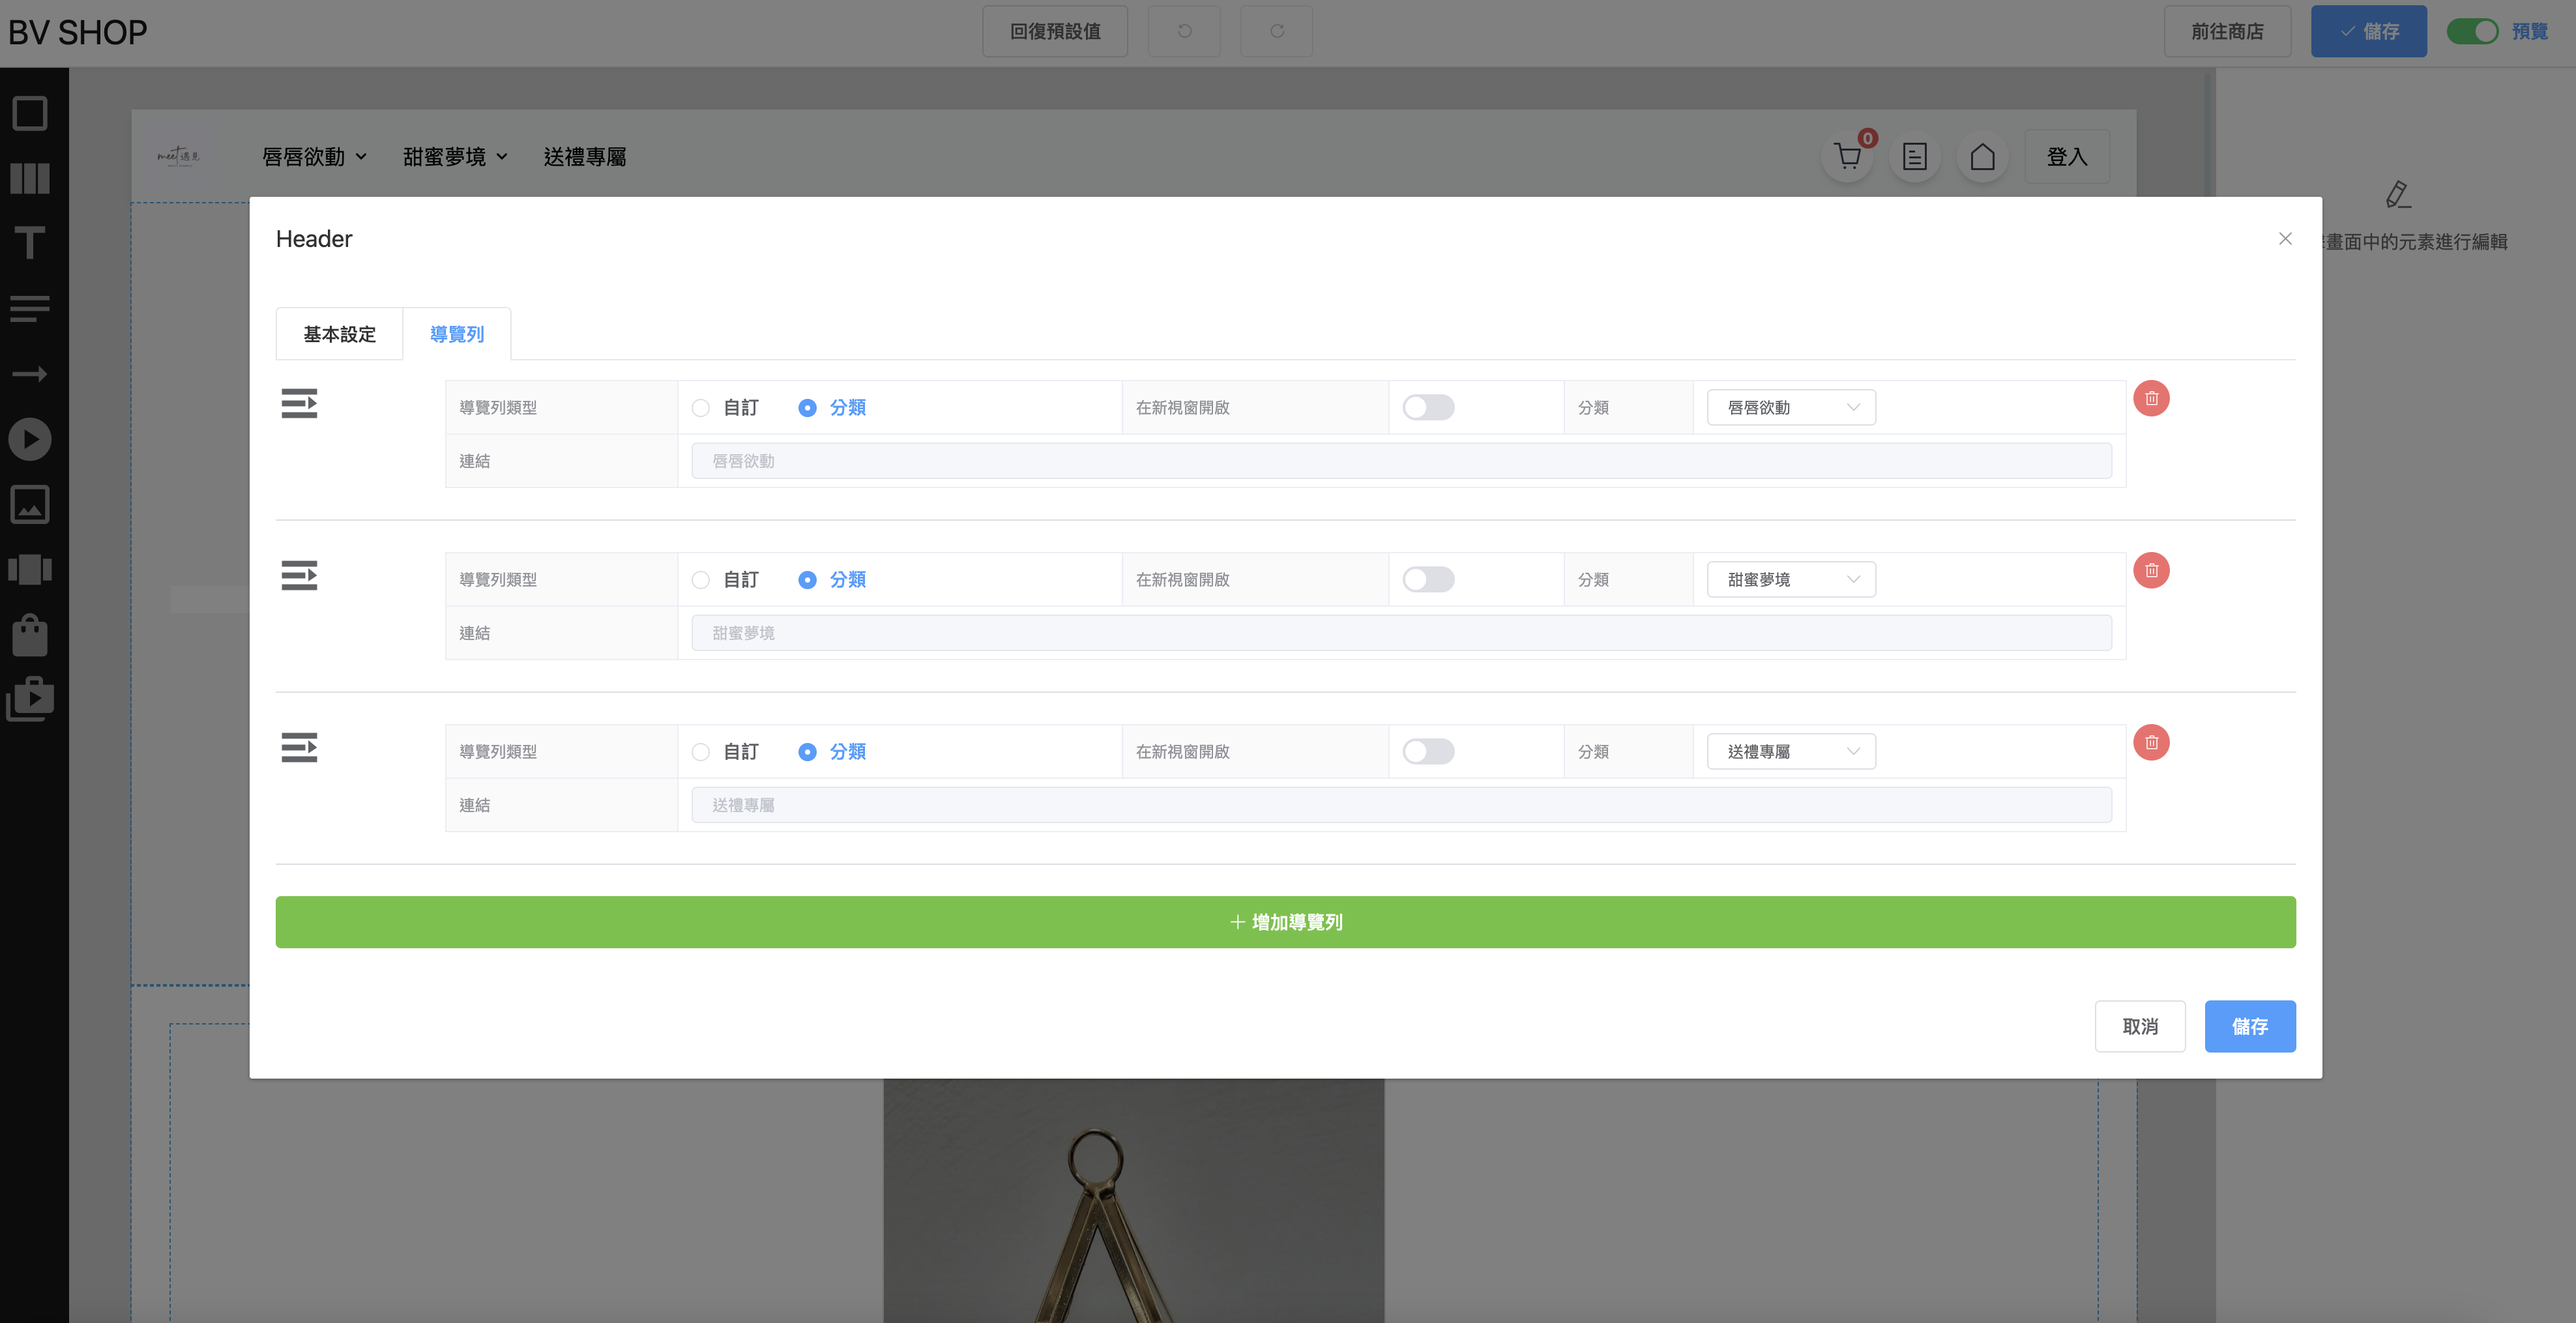Image resolution: width=2576 pixels, height=1323 pixels.
Task: Select the image block in sidebar
Action: 30,504
